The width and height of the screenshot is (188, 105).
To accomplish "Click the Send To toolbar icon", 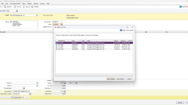I will 5,7.
